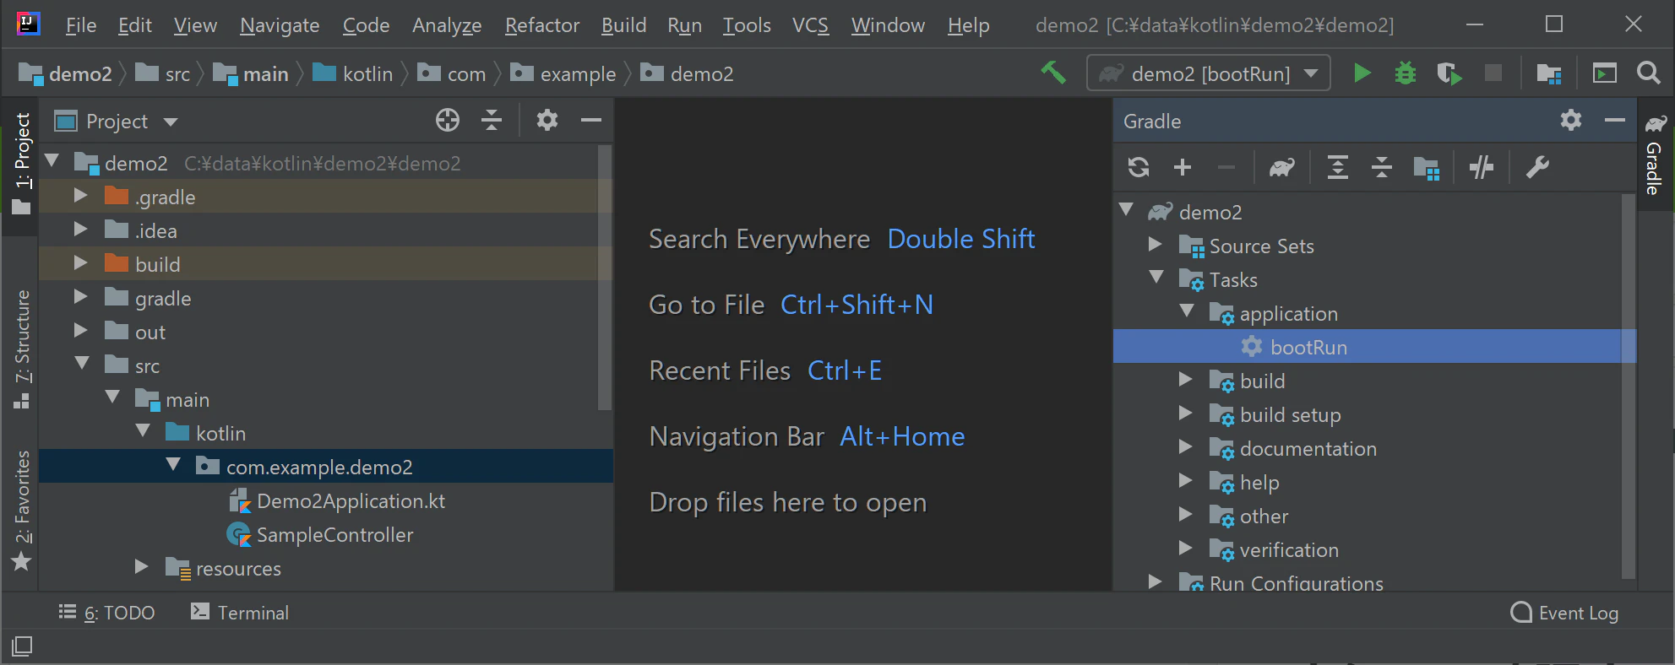Switch to the Structure side tab

point(22,349)
